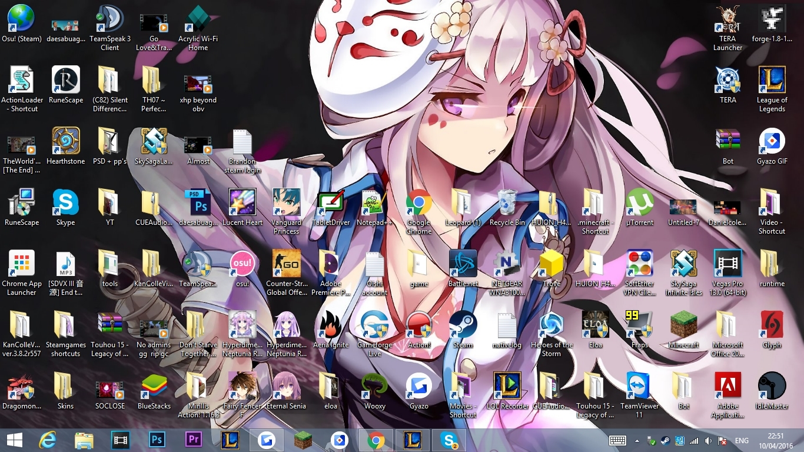
Task: Open the volume control in tray
Action: [709, 441]
